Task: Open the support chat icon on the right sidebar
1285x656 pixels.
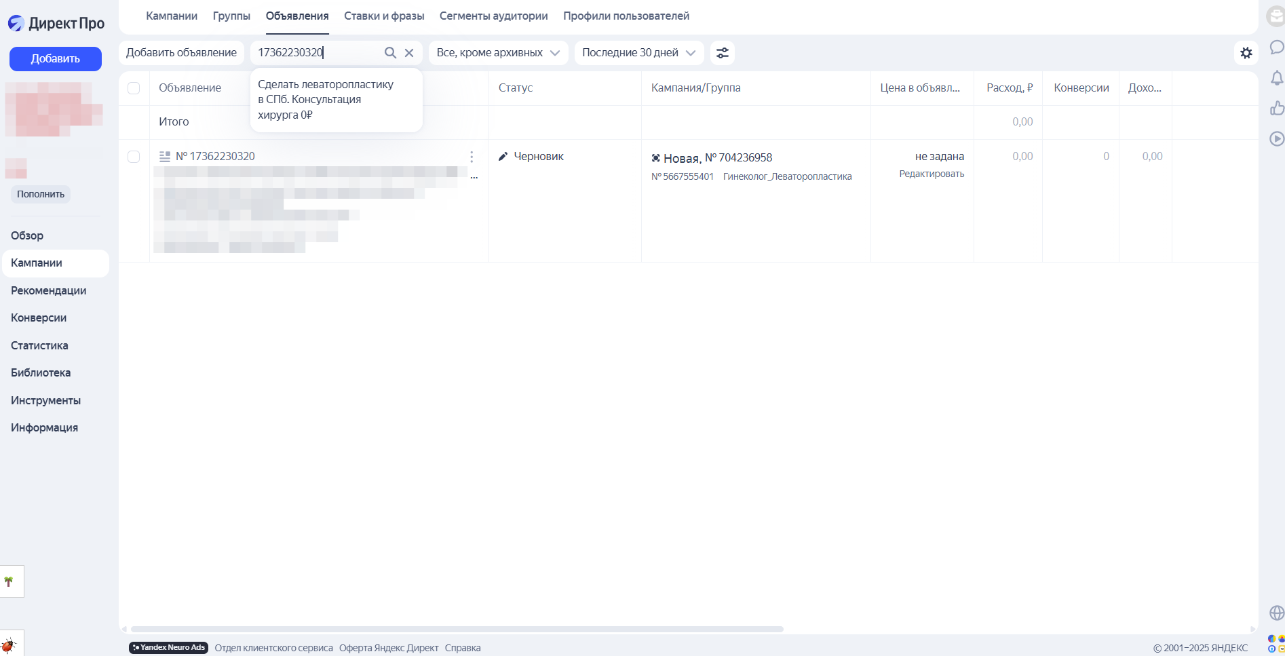Action: pos(1277,47)
